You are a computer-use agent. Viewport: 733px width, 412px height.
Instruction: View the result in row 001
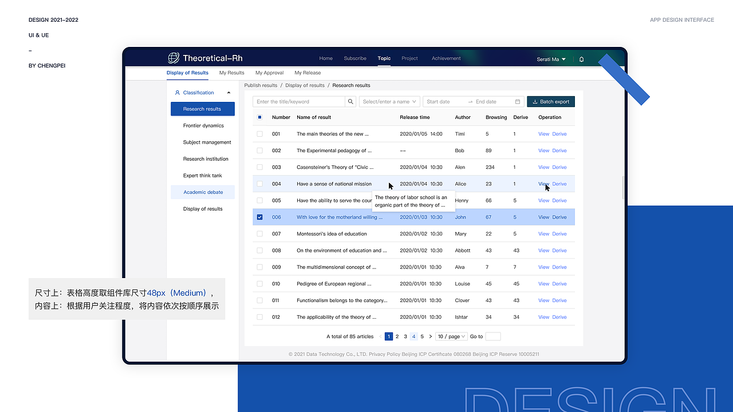(x=543, y=134)
